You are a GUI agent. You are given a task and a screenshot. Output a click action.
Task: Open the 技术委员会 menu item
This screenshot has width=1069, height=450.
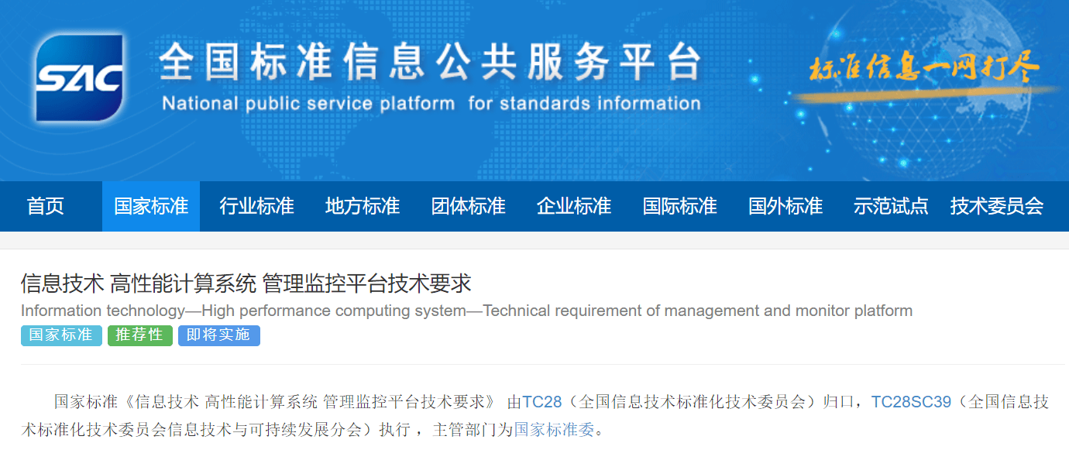coord(997,206)
